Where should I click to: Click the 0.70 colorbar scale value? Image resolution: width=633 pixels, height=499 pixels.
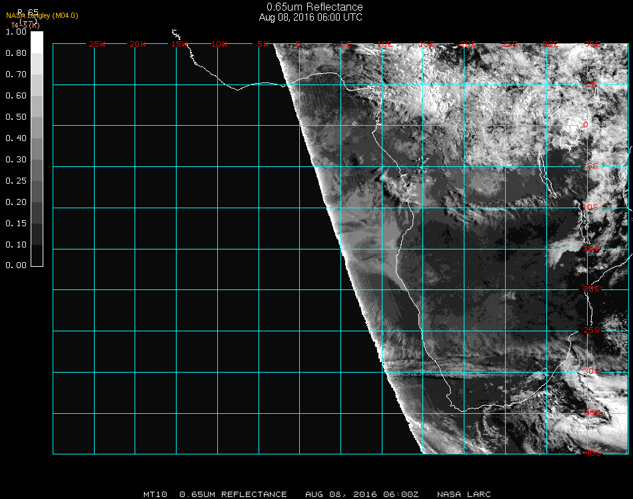16,75
